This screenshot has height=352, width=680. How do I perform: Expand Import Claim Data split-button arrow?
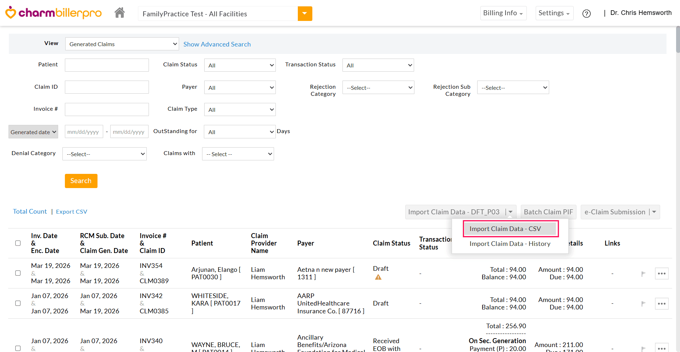point(511,212)
